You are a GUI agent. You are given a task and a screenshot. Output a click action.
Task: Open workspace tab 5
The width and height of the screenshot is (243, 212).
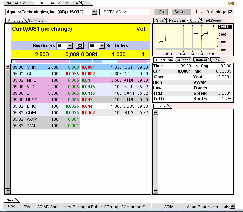pos(85,3)
